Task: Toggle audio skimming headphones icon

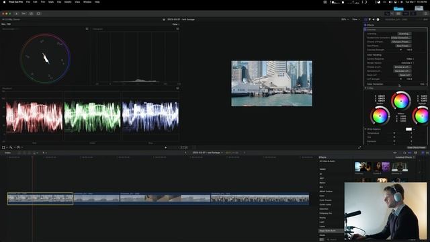Action: tap(404, 153)
